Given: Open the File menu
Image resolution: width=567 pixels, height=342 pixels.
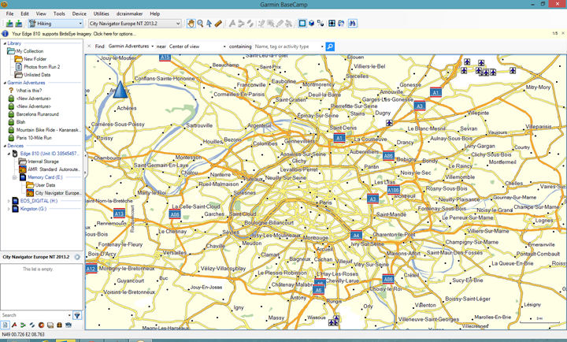Looking at the screenshot, I should (9, 13).
